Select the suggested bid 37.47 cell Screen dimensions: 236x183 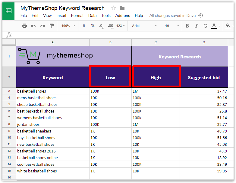(x=204, y=91)
